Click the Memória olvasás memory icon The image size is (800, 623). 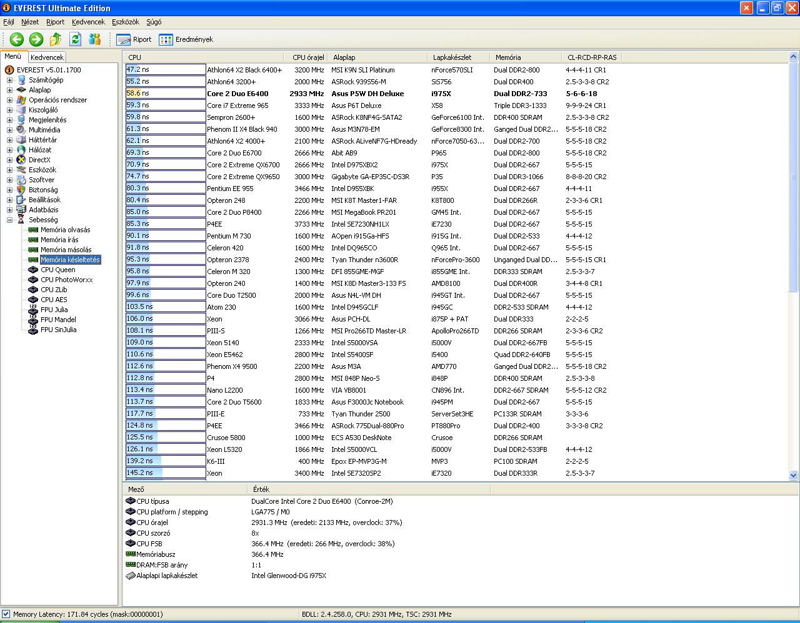(x=33, y=230)
